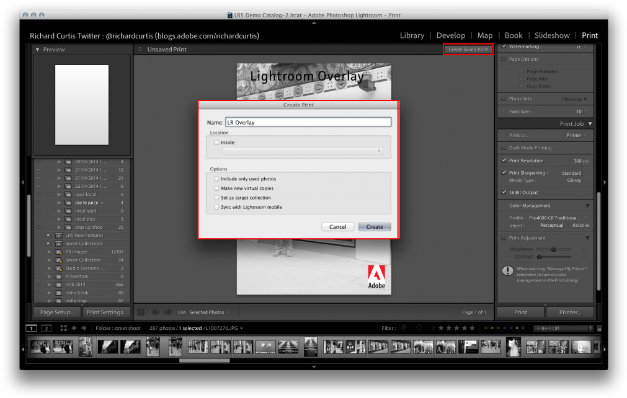Image resolution: width=627 pixels, height=398 pixels.
Task: Open the 'Use: Selected Photos' dropdown
Action: click(209, 312)
